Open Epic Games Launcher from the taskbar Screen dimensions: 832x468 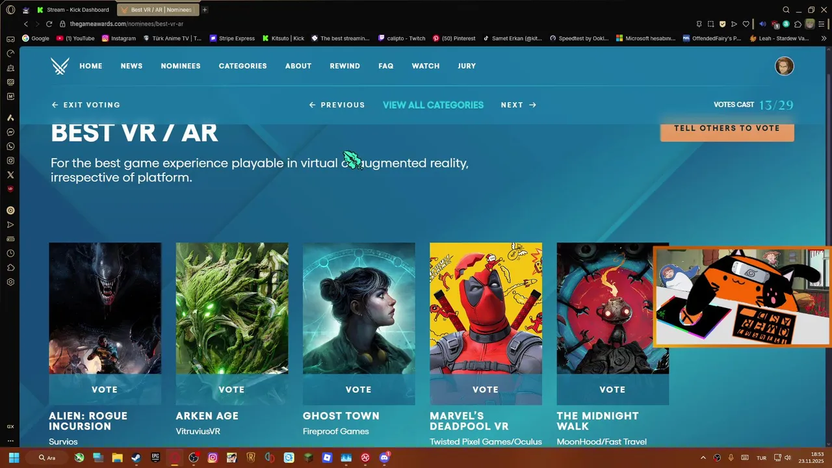pos(155,458)
